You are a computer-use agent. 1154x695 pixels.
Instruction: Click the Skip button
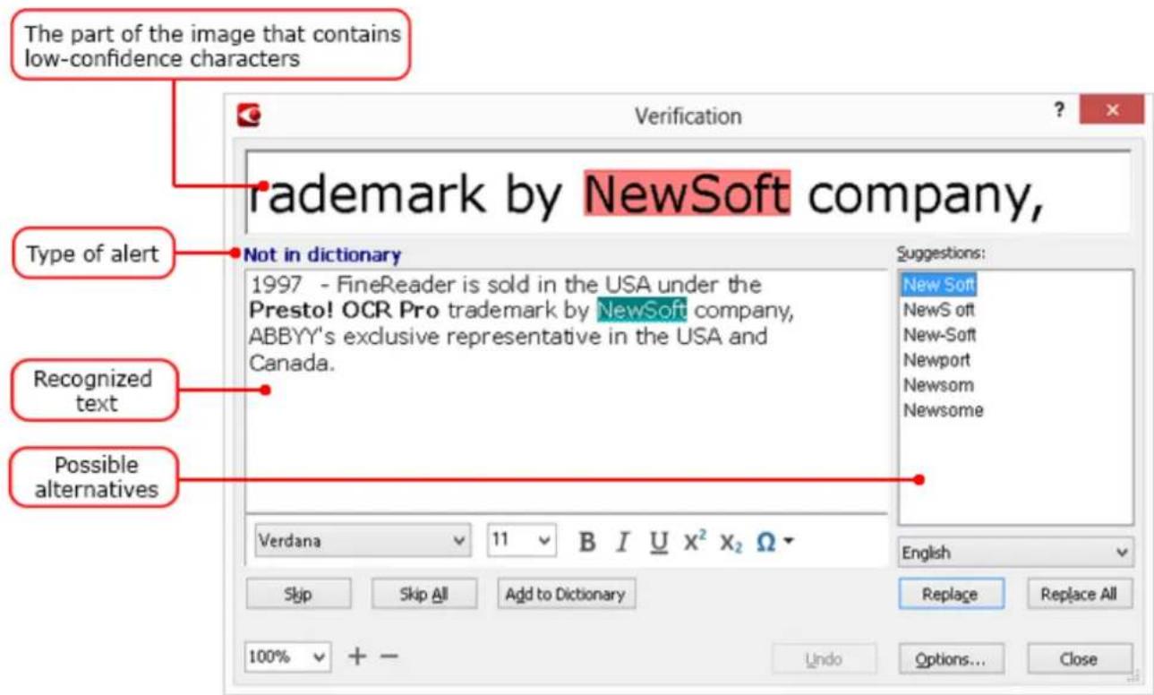[298, 594]
